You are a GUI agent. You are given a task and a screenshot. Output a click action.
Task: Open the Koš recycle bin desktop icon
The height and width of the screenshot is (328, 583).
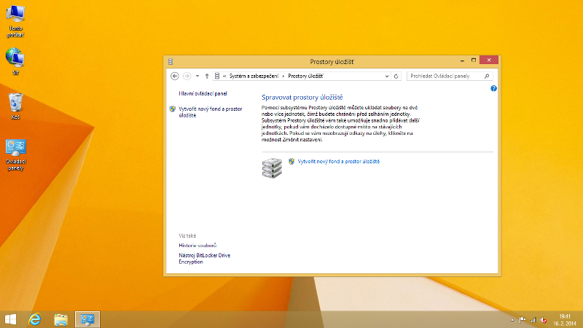click(15, 105)
